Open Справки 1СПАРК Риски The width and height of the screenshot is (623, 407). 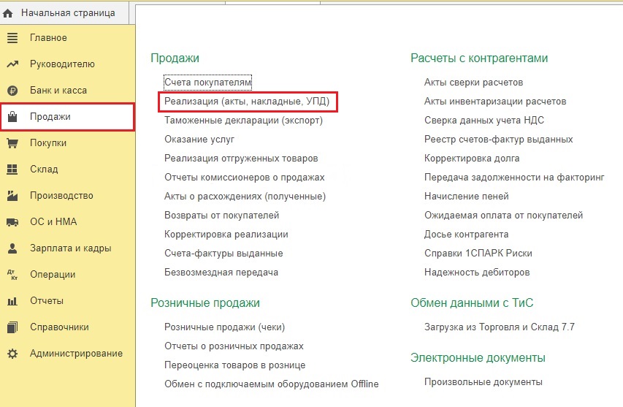478,254
